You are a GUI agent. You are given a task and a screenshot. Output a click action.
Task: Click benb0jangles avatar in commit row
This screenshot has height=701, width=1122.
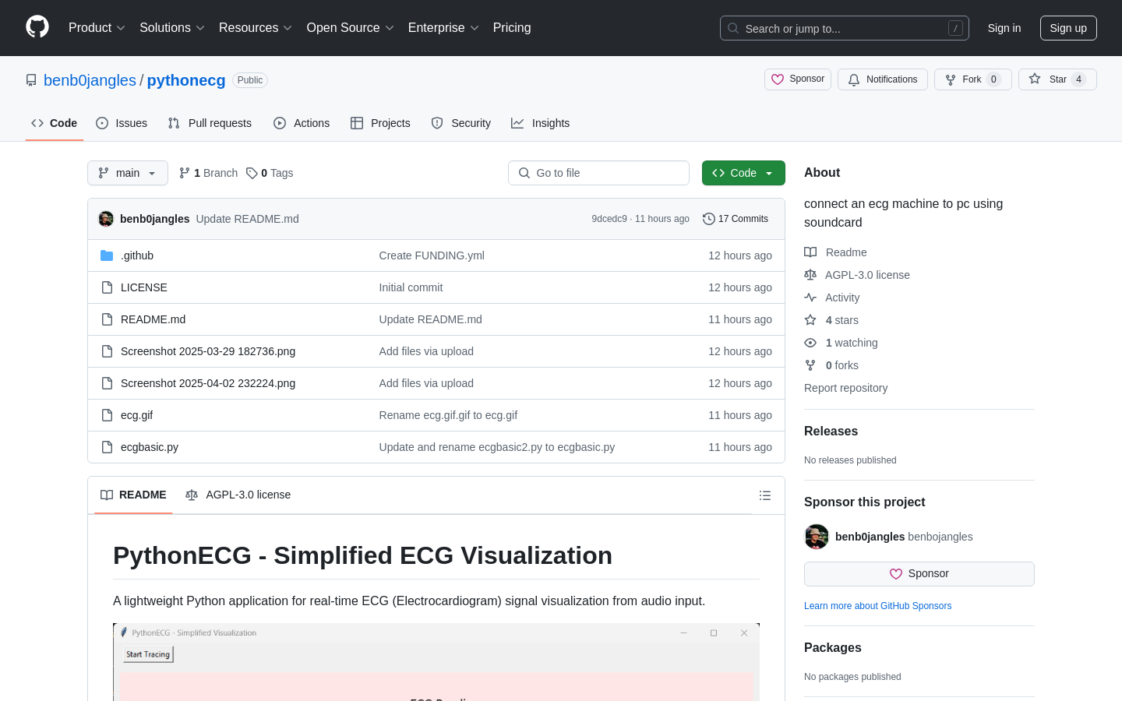coord(106,219)
